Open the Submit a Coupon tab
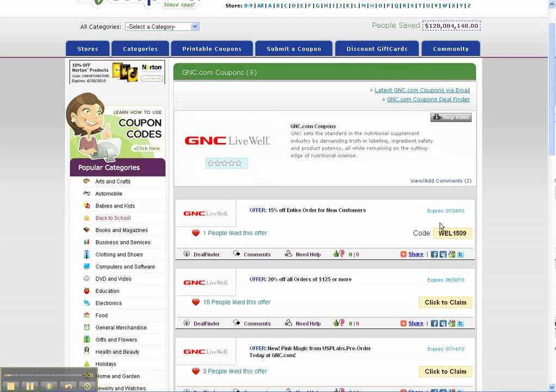The height and width of the screenshot is (392, 556). [294, 48]
